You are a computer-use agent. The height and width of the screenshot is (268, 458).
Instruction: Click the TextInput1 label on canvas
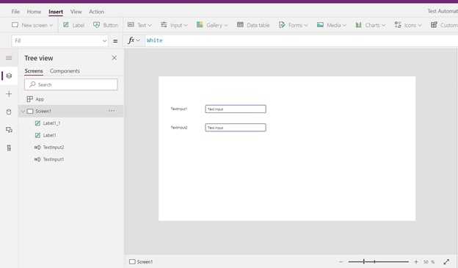pyautogui.click(x=179, y=109)
